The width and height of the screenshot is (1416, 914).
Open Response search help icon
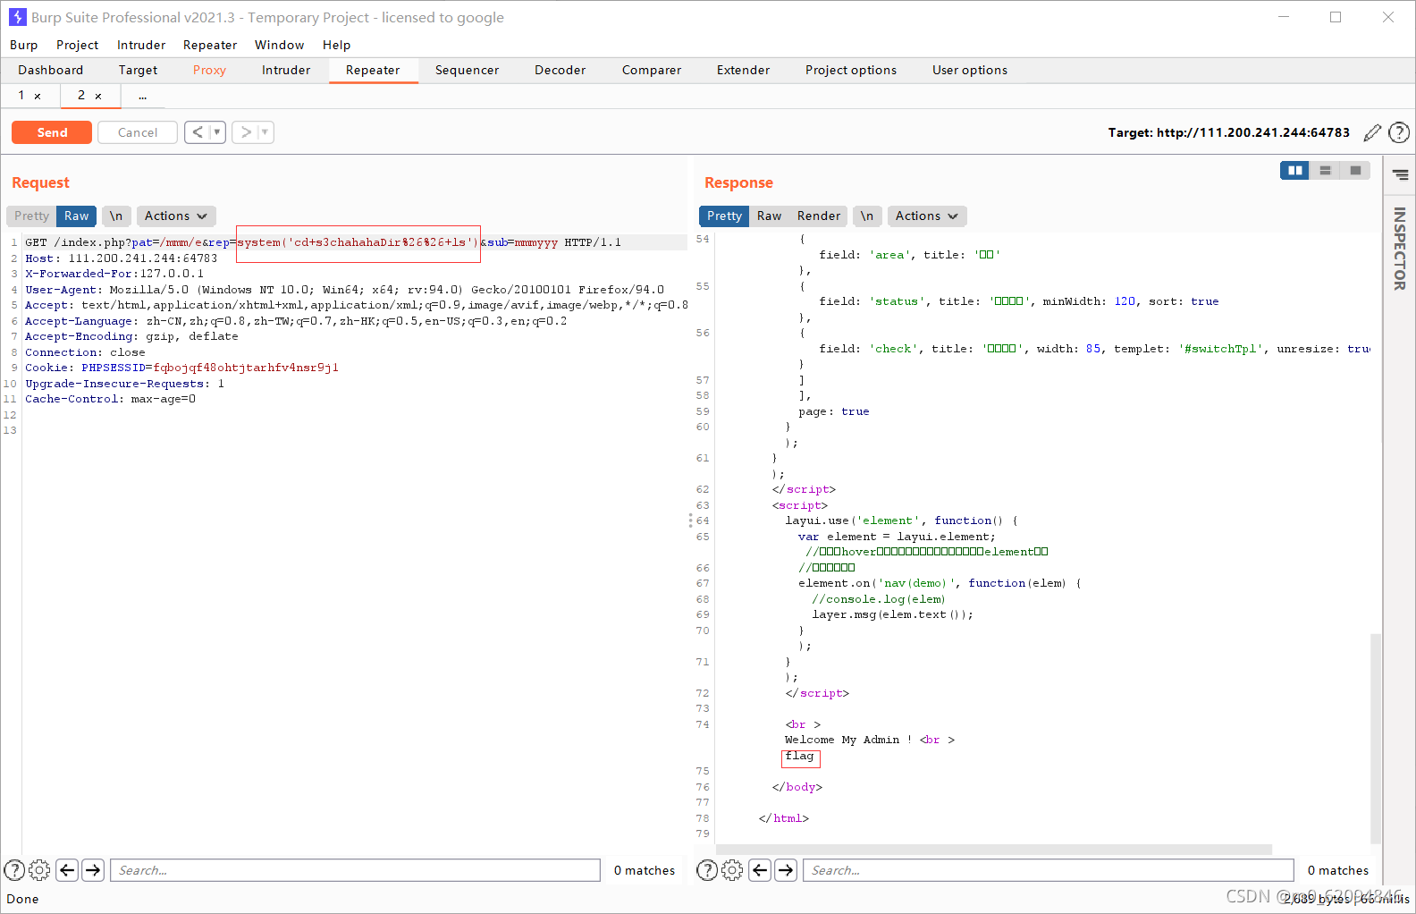pyautogui.click(x=707, y=870)
